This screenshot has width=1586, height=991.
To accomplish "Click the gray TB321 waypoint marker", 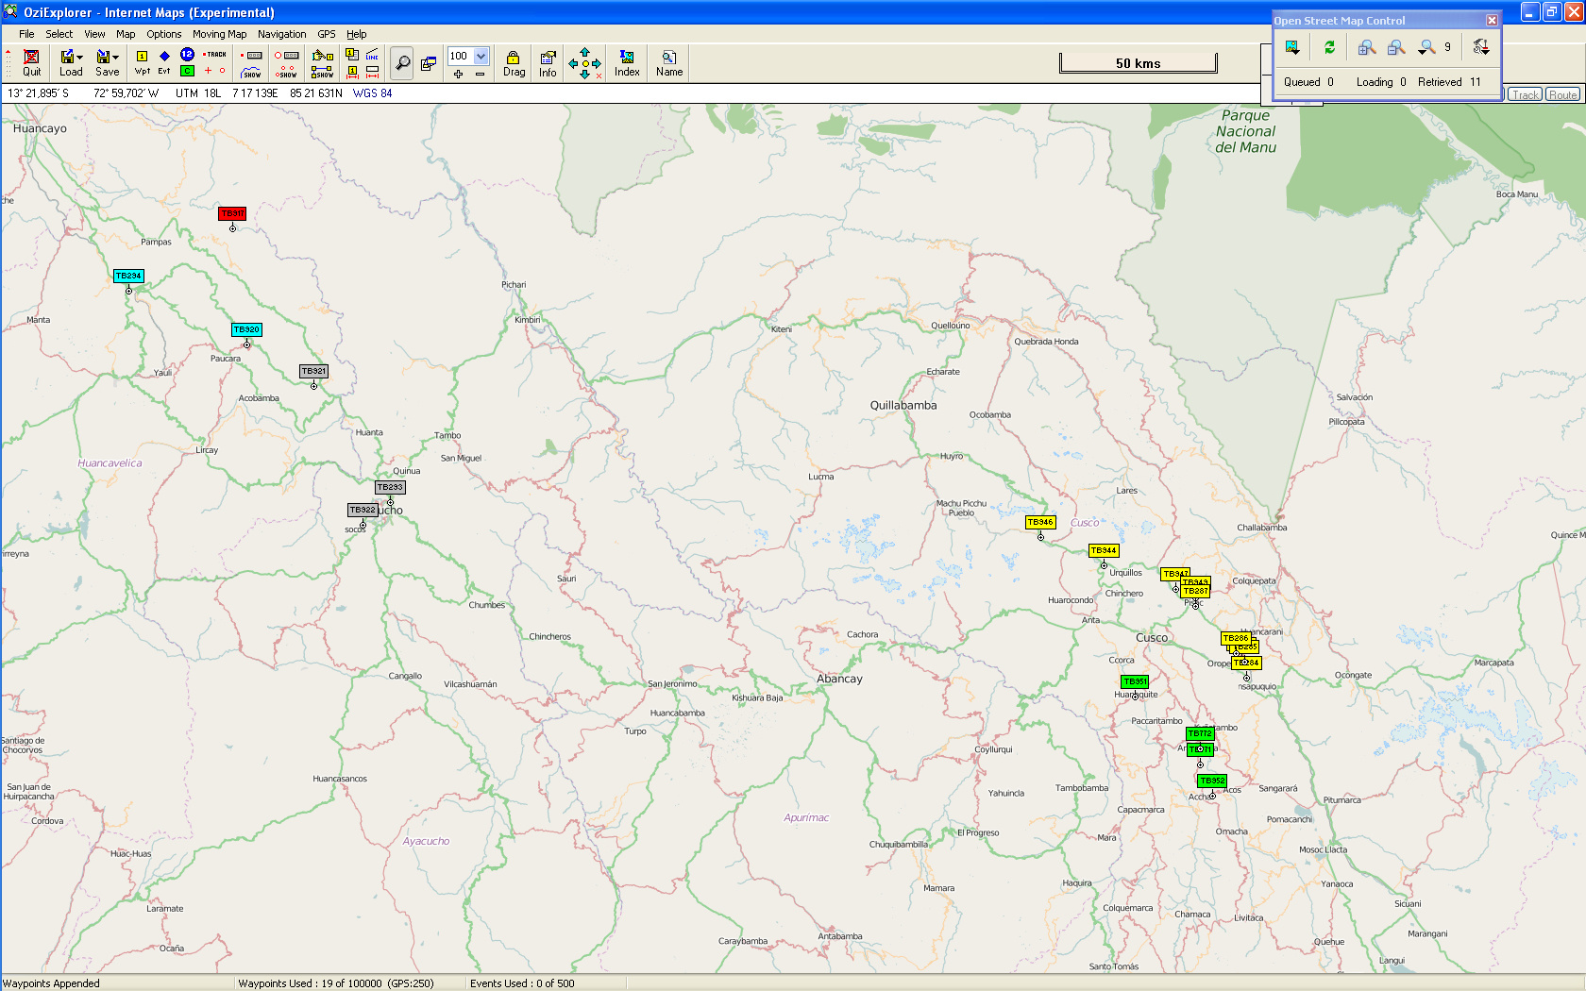I will click(313, 371).
